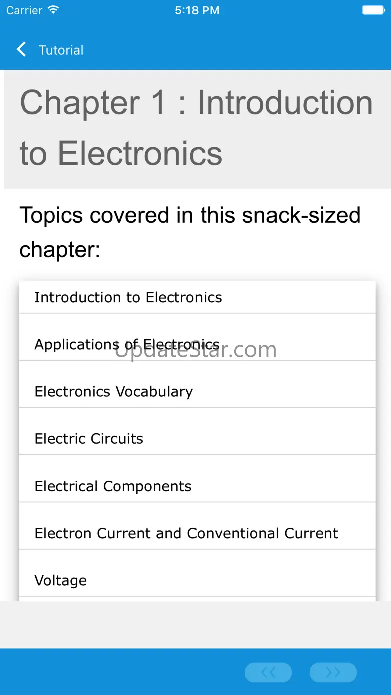Tap the Wi-Fi signal icon in status bar
The height and width of the screenshot is (695, 391).
pyautogui.click(x=53, y=10)
